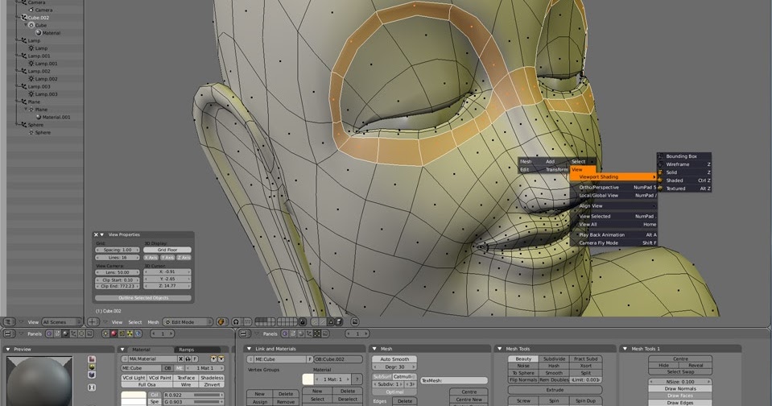Open the Material buttons red sphere icon

click(114, 333)
